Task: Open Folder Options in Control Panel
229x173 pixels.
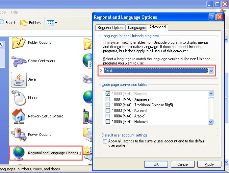Action: [x=18, y=43]
